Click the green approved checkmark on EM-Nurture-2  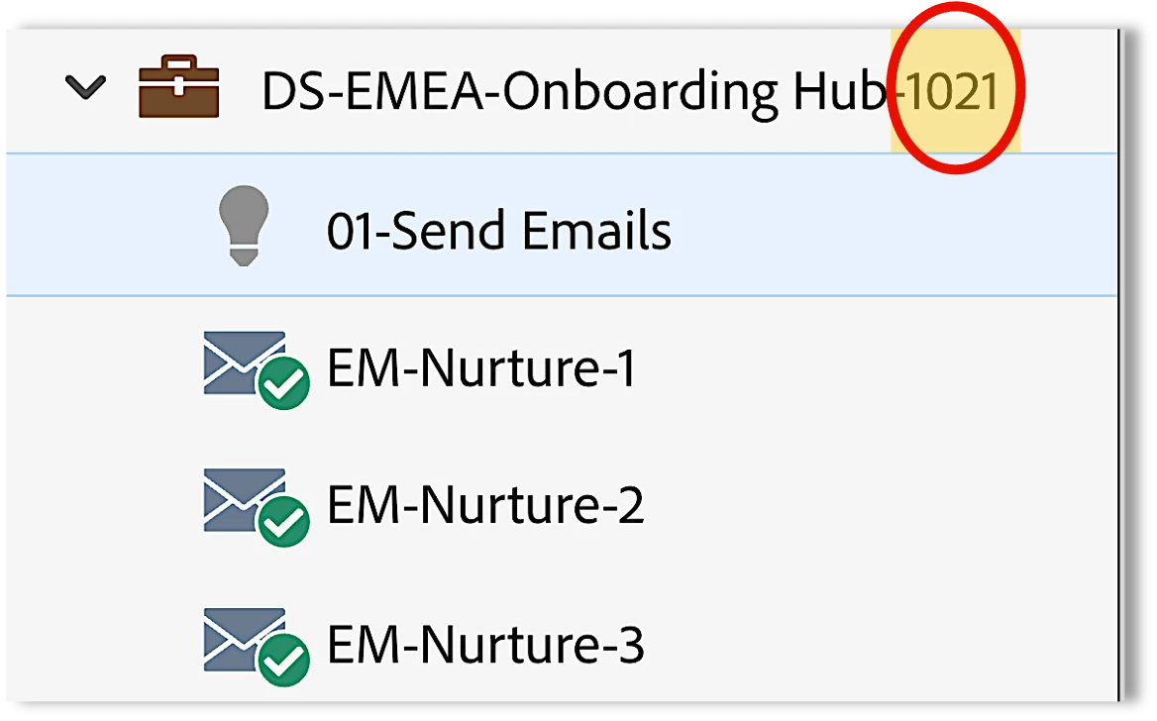click(x=283, y=521)
